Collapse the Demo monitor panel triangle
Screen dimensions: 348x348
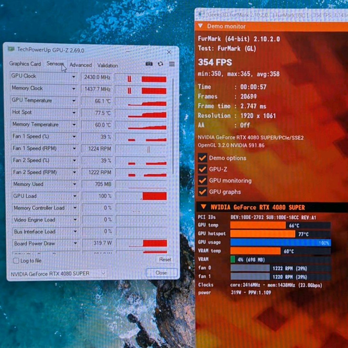[200, 26]
